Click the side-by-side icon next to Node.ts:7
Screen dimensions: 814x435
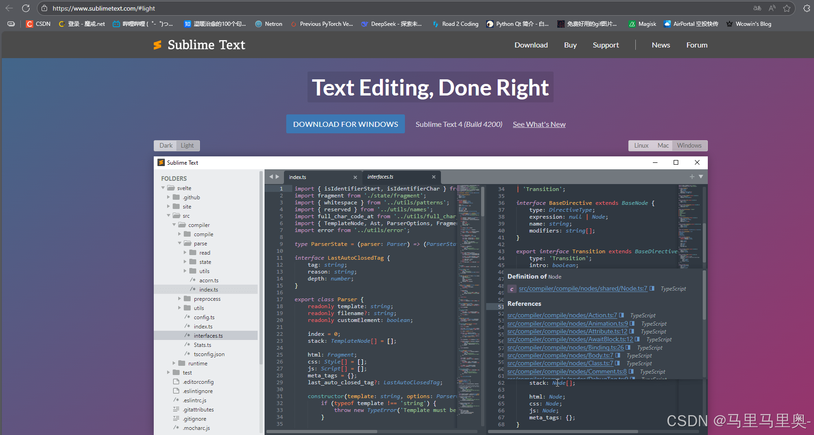tap(652, 288)
